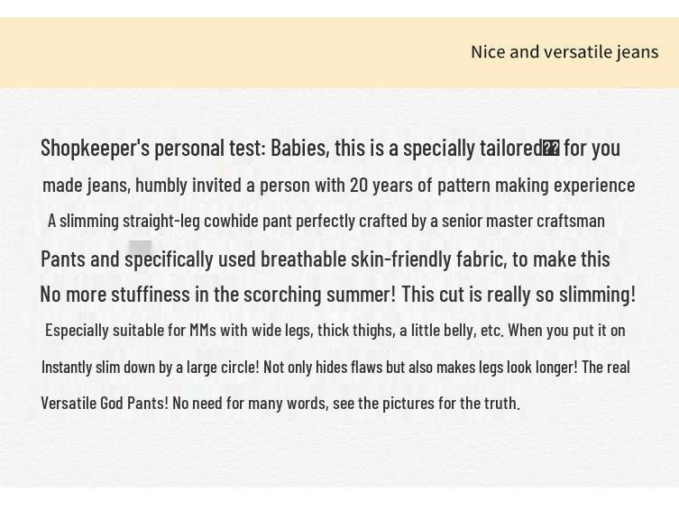Click 'makes legs look longer!' phrase
The height and width of the screenshot is (509, 679).
pos(507,368)
